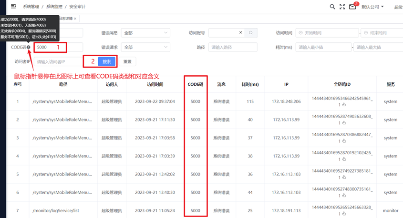
Task: Click 全链路ID 14444340169528701921024 26
Action: pyautogui.click(x=342, y=153)
